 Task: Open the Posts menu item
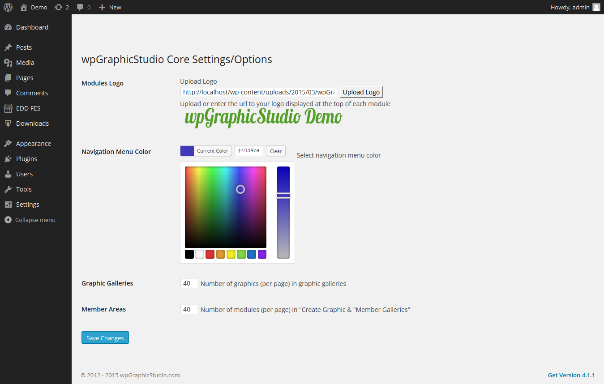tap(36, 47)
